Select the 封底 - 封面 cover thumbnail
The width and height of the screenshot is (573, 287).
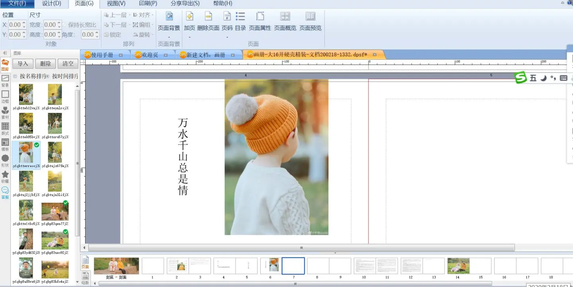click(117, 266)
